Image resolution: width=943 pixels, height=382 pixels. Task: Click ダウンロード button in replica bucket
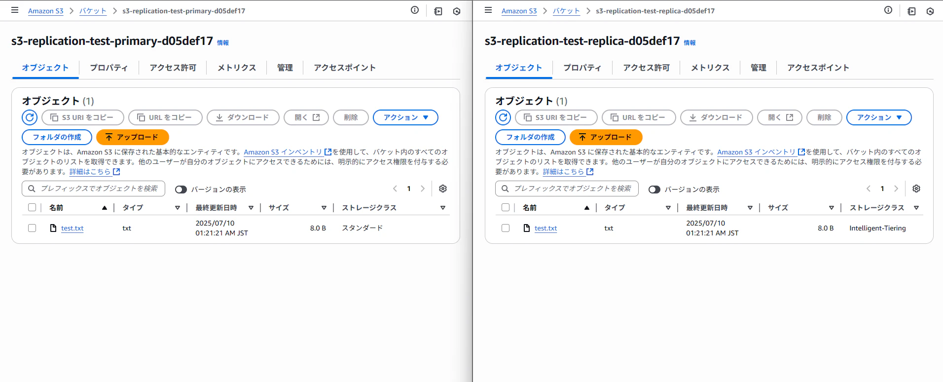717,117
